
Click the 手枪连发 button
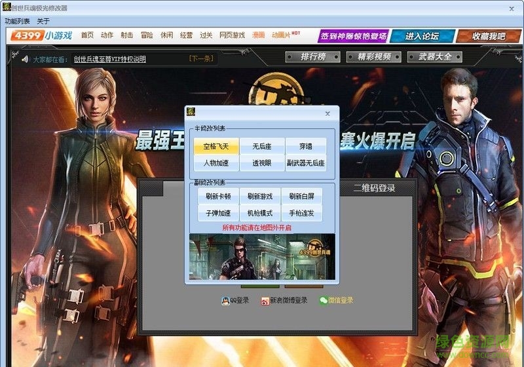pos(302,213)
